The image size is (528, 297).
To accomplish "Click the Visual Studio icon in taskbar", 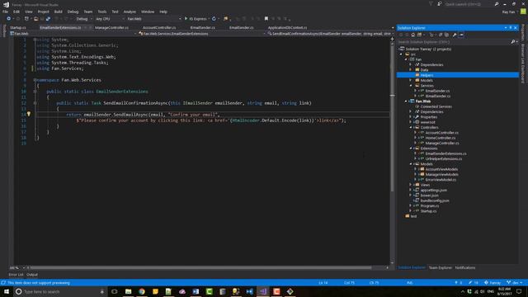I will 263,291.
